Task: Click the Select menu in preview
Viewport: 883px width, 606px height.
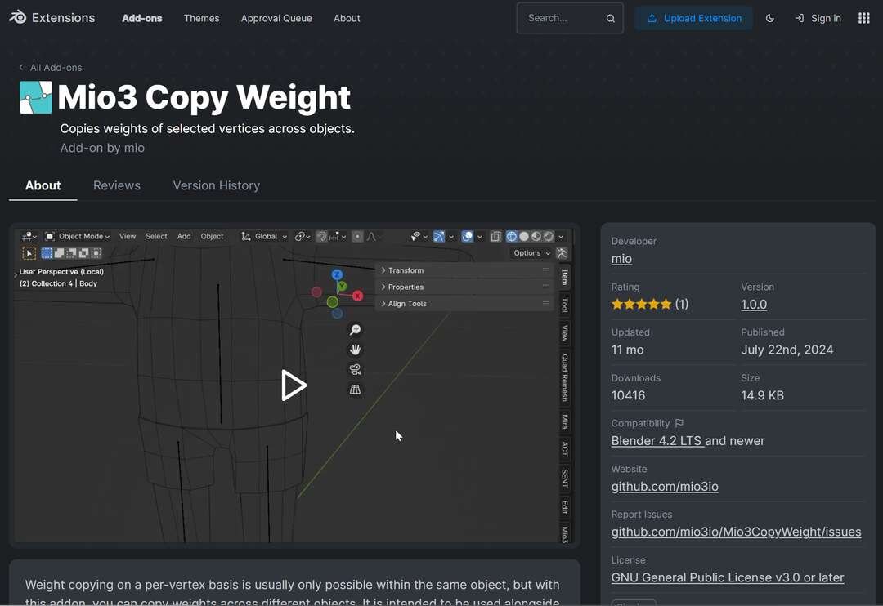Action: pos(156,236)
